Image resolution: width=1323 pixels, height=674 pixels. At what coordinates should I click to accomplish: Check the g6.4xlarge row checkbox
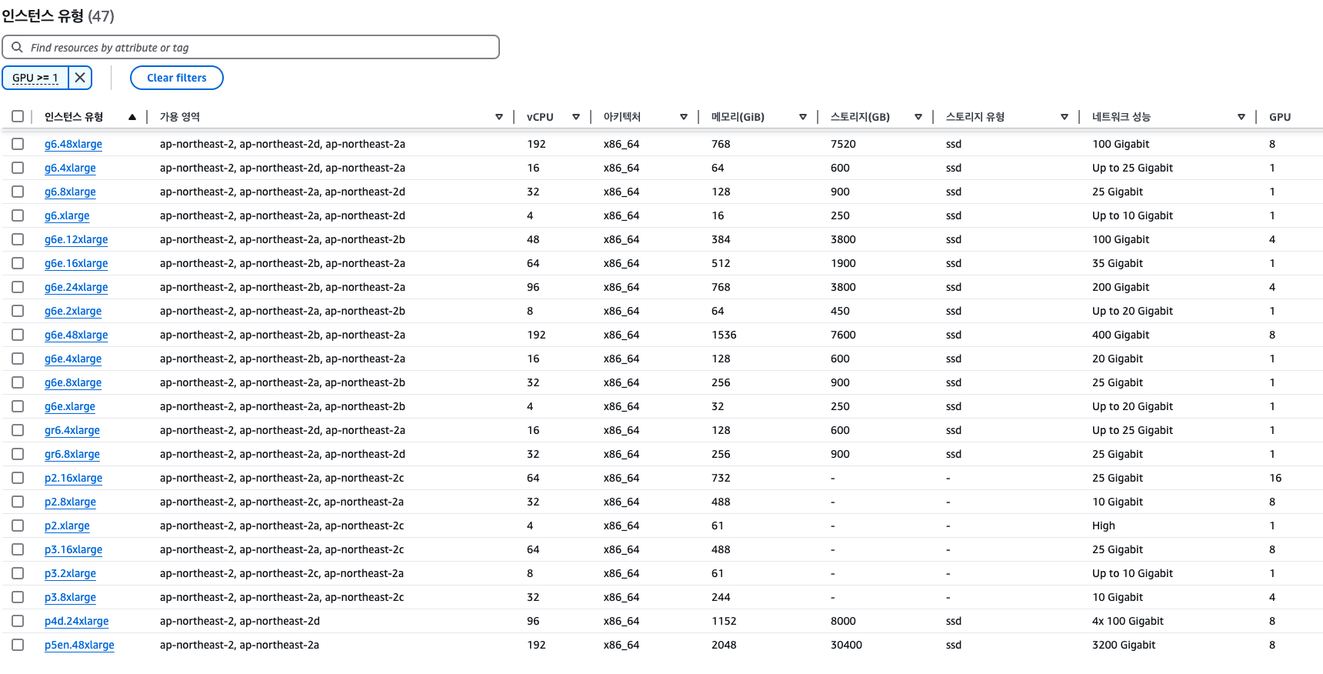pyautogui.click(x=18, y=168)
